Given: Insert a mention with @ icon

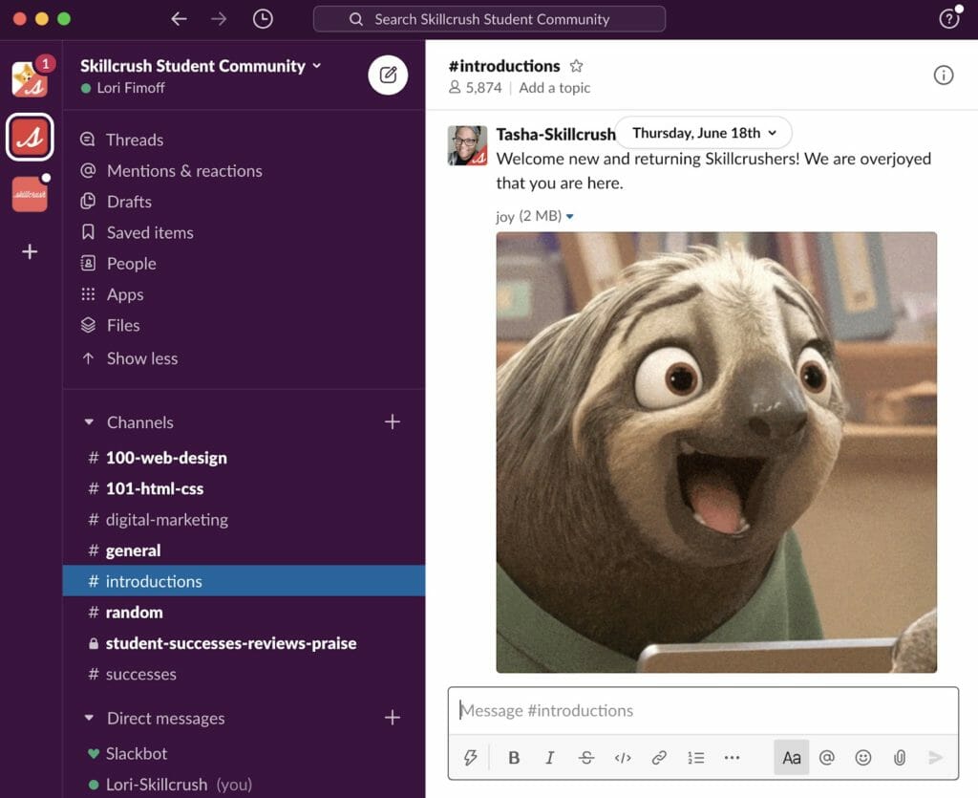Looking at the screenshot, I should (827, 758).
